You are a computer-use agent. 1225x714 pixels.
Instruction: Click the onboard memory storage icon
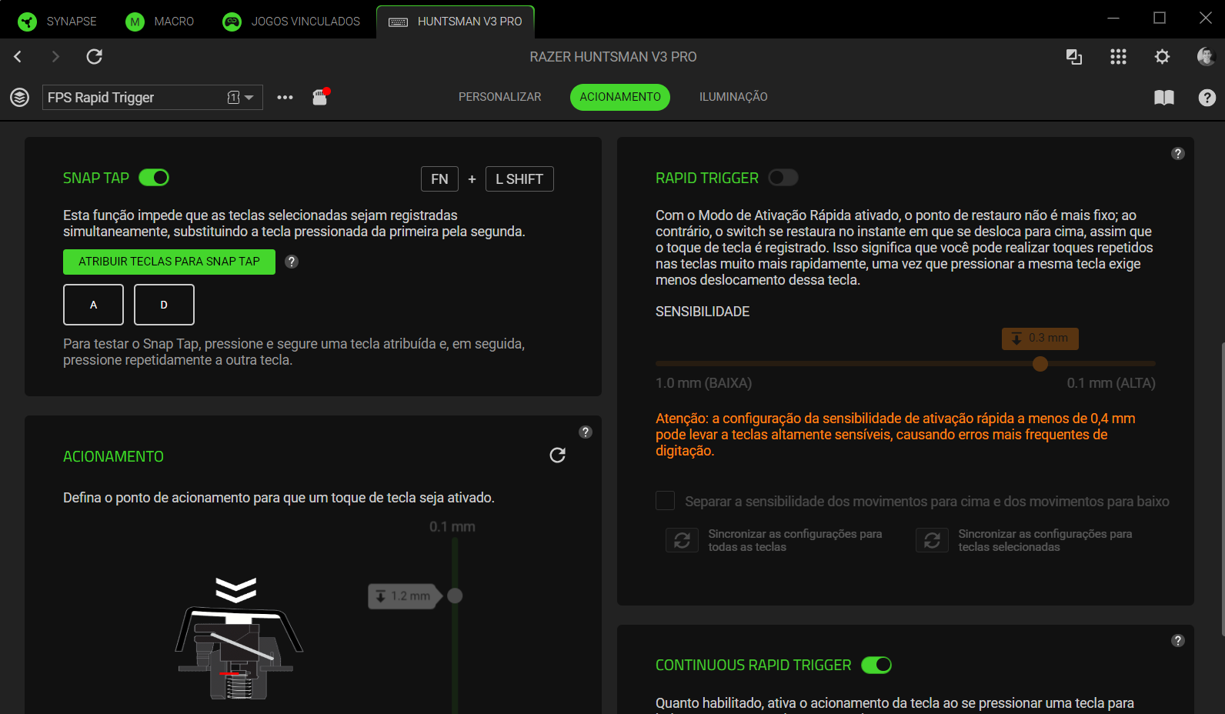click(320, 97)
